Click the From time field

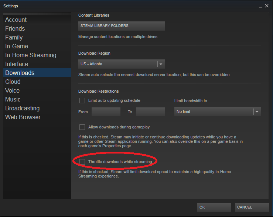click(106, 111)
